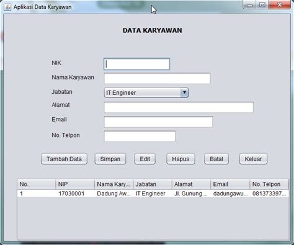Select the 081373397... phone cell
Viewport: 294px width, 245px height.
coord(269,194)
